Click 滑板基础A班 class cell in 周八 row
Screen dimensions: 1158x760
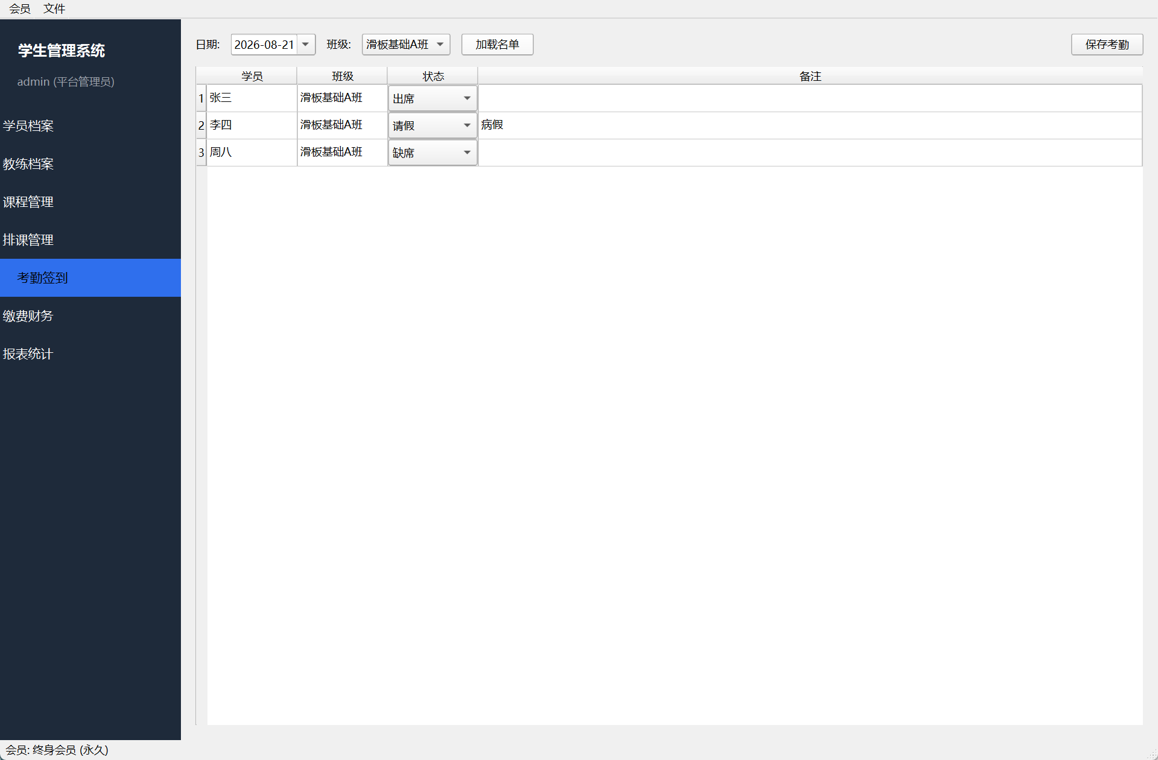pos(343,153)
